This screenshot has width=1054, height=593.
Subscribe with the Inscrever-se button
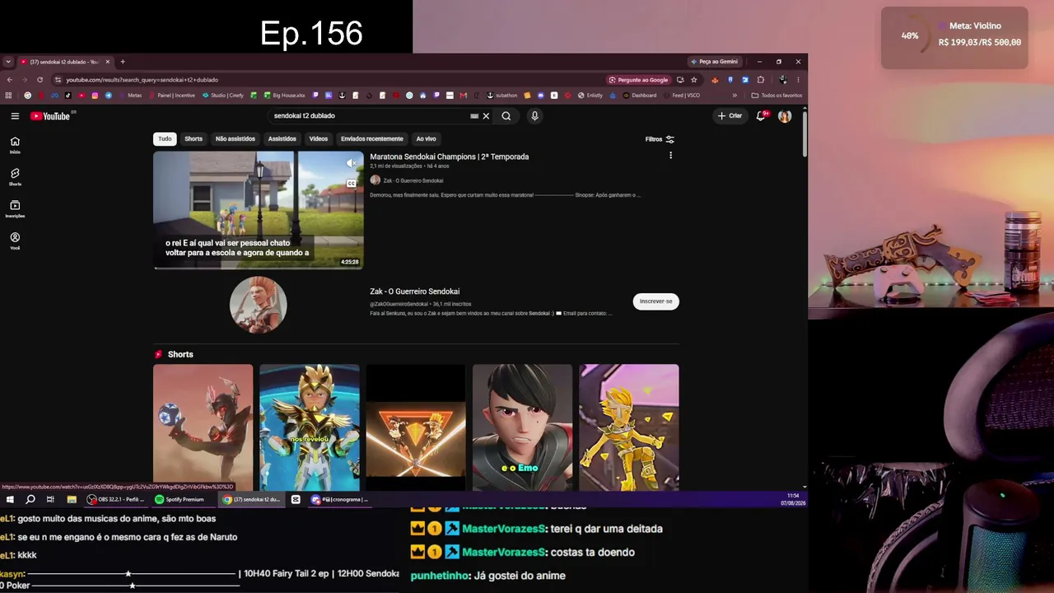click(656, 301)
